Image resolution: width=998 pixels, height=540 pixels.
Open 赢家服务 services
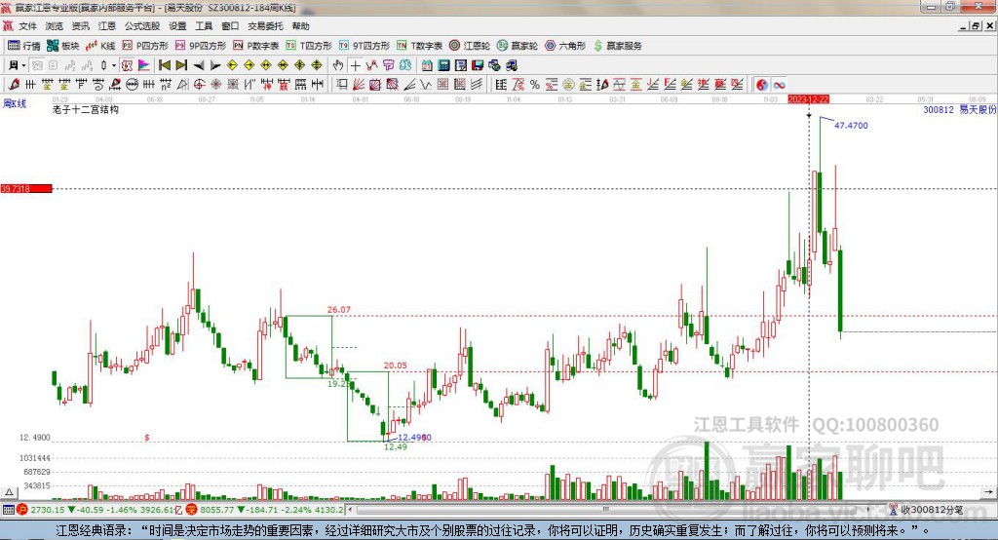coord(617,46)
